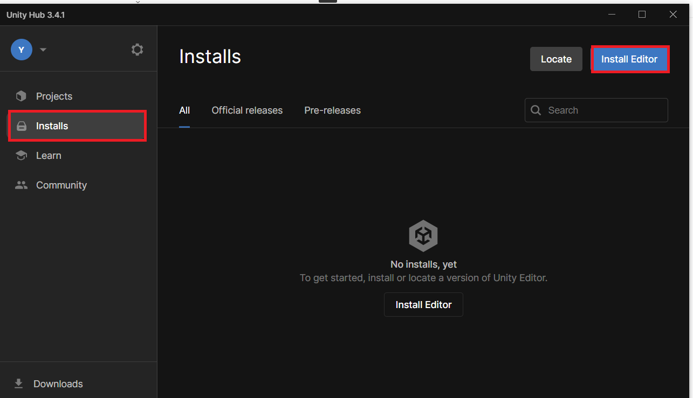Expand the account dropdown arrow
693x398 pixels.
pyautogui.click(x=43, y=50)
